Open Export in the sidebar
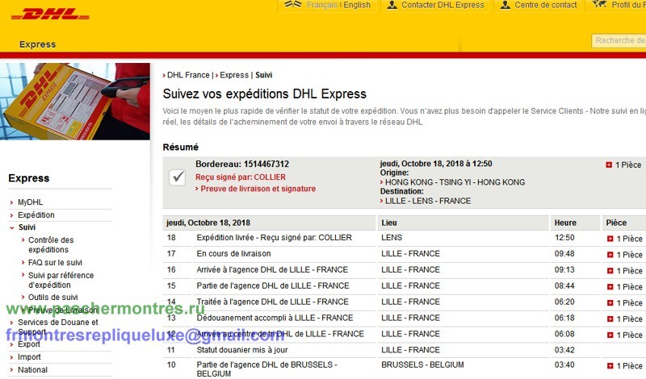 coord(29,344)
